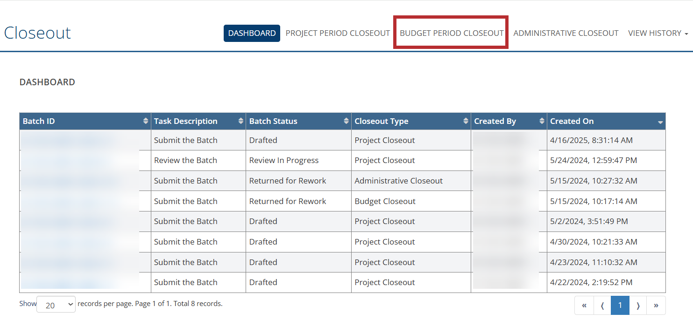Viewport: 693px width, 327px height.
Task: Toggle Created On descending sort arrow
Action: pyautogui.click(x=660, y=122)
